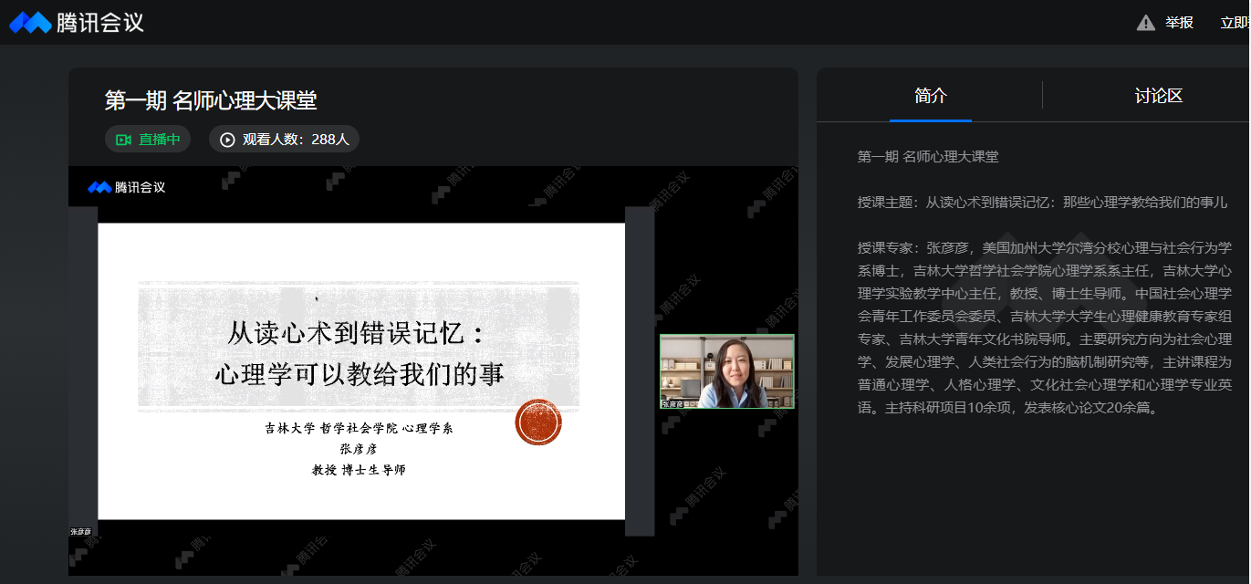Click the warning triangle report icon

tap(1145, 23)
